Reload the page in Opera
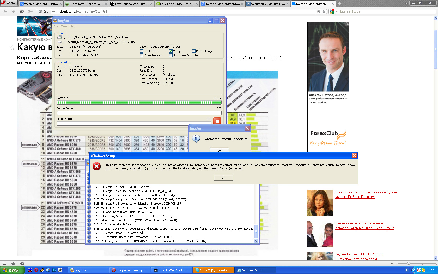Viewport: 438px width, 274px height. point(22,11)
